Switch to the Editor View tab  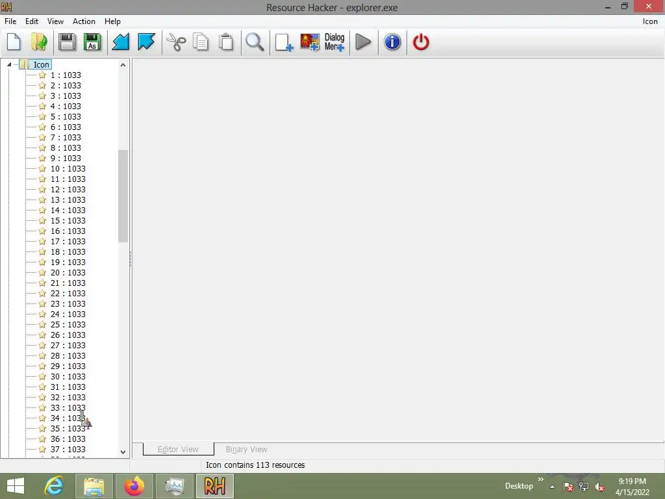[178, 449]
